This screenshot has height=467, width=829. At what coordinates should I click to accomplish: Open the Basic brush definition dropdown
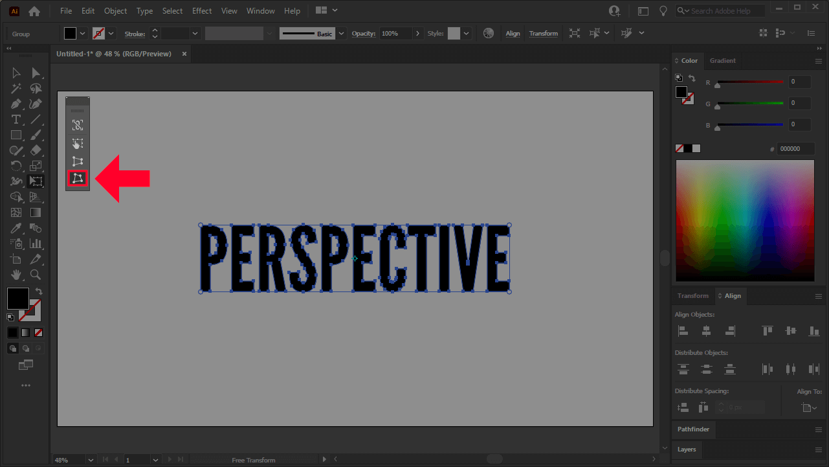340,34
